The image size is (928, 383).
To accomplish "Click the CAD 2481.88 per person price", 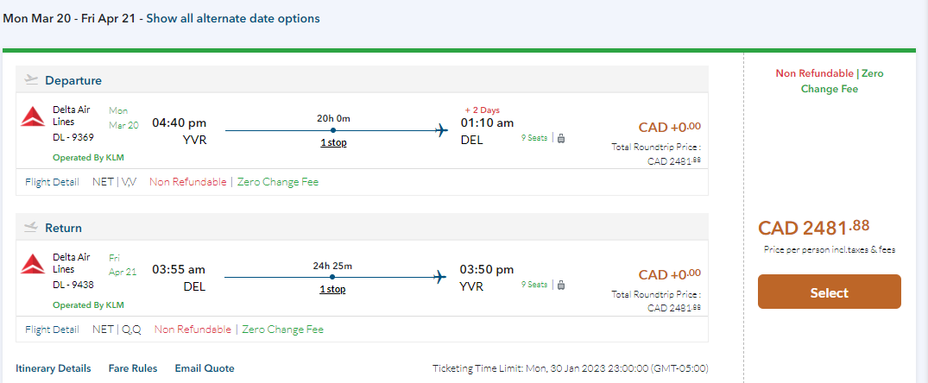I will click(813, 228).
